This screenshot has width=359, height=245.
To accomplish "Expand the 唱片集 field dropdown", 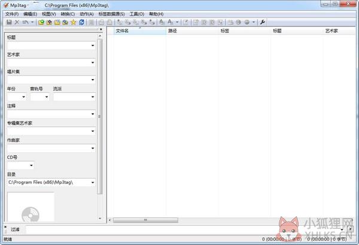I will (93, 80).
